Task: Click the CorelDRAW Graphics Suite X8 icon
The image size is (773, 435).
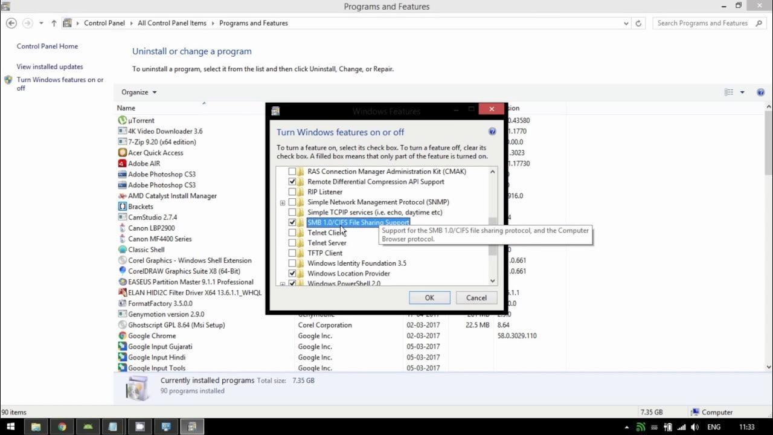Action: [x=123, y=271]
